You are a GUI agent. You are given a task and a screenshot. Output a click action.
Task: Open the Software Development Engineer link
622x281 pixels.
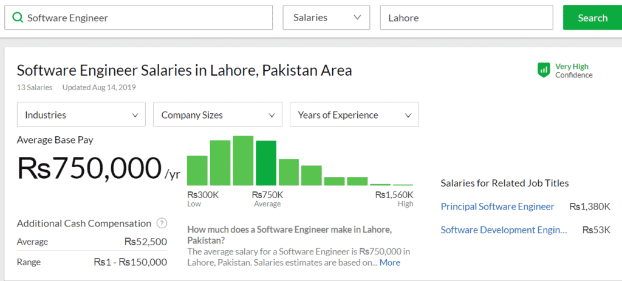pos(504,230)
